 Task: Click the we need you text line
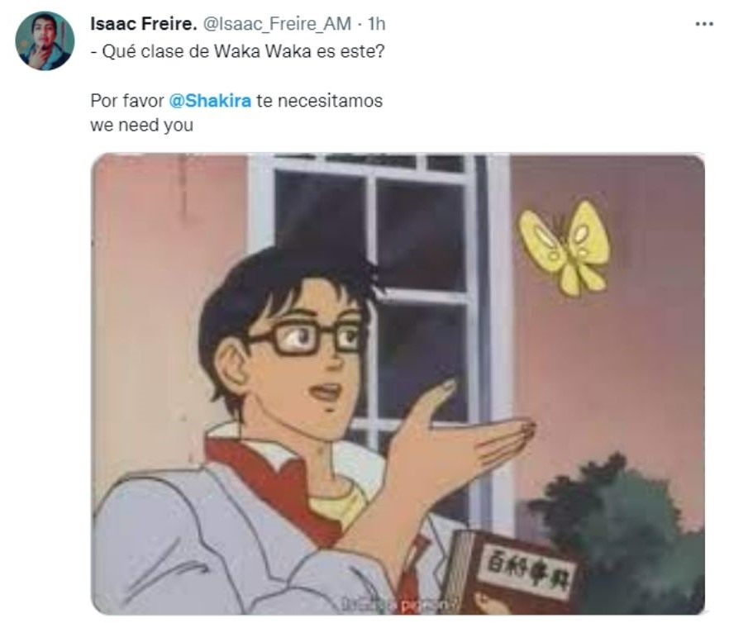click(141, 125)
